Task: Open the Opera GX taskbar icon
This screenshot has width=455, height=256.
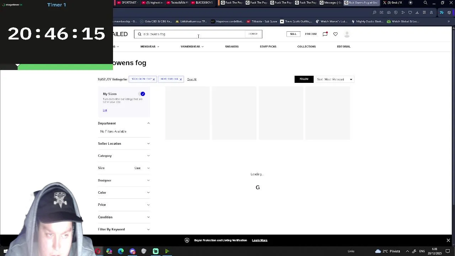Action: pos(97,251)
